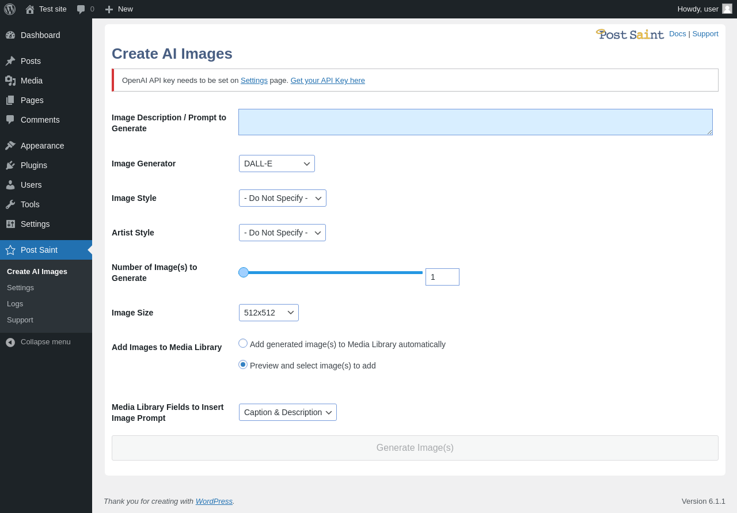Click the Dashboard gauge icon
Screen dimensions: 737x513
(x=10, y=35)
